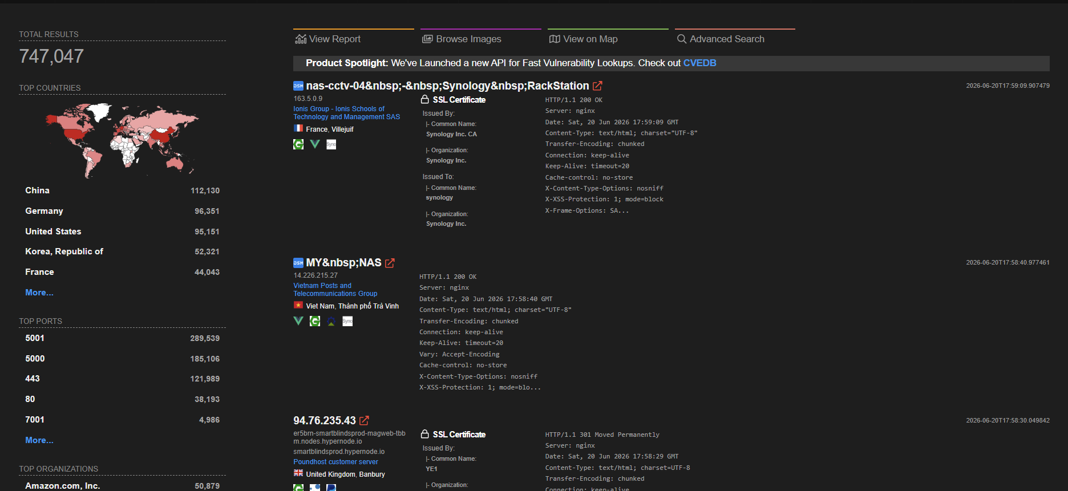The image size is (1068, 491).
Task: Click Synology tag icon under France, Villejuif
Action: [x=331, y=144]
